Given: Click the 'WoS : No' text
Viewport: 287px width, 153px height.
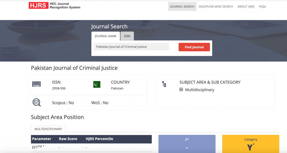Looking at the screenshot, I should point(100,103).
